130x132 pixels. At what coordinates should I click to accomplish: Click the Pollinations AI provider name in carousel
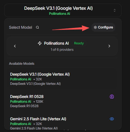click(x=56, y=43)
